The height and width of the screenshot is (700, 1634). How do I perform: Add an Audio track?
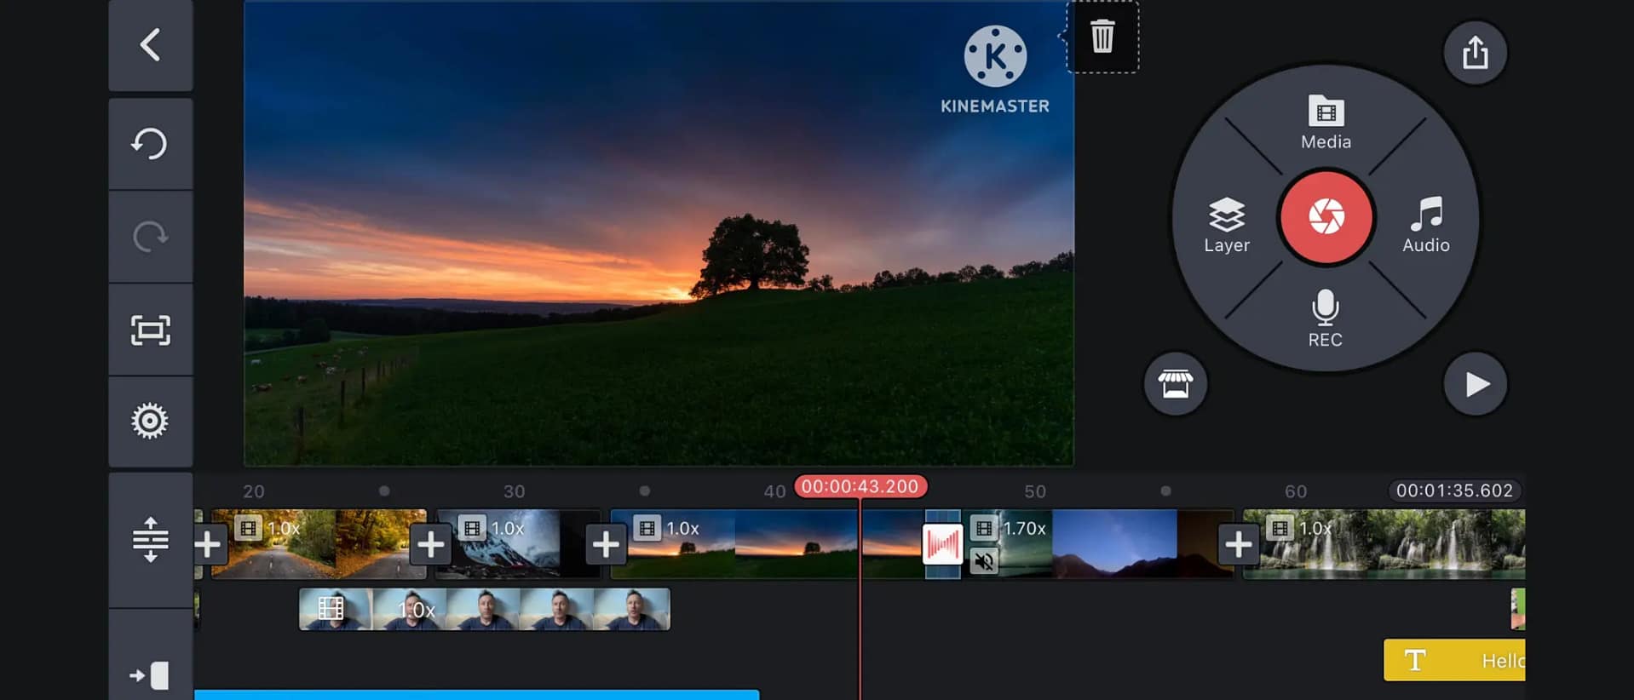[1425, 225]
